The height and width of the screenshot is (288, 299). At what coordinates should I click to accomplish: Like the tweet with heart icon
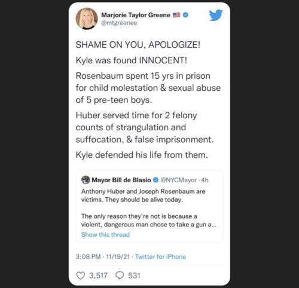click(81, 275)
